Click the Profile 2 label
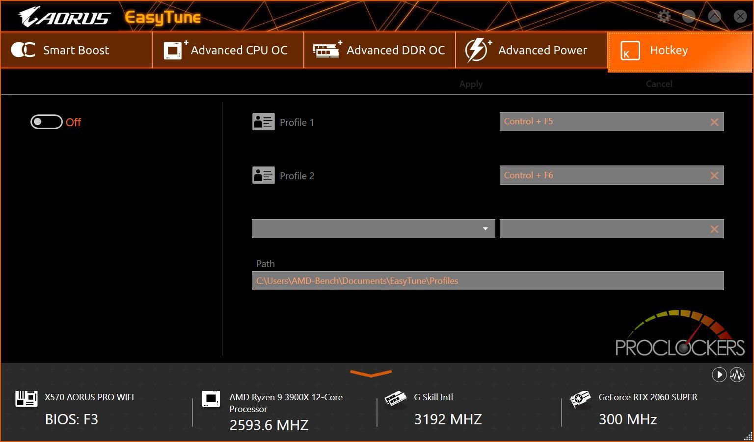 297,176
